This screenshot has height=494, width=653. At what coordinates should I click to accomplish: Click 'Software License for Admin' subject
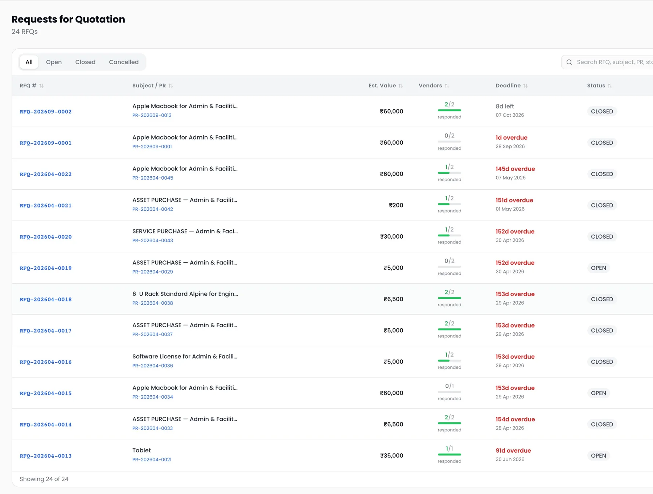(x=185, y=357)
